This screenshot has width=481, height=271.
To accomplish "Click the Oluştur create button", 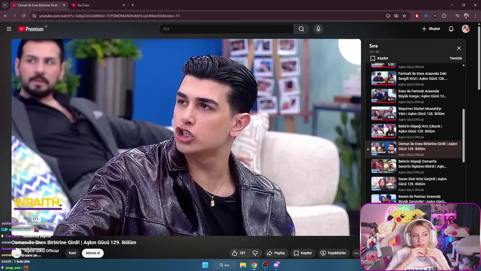I will (431, 29).
